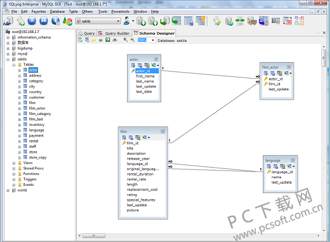Expand the world database node
Screen dimensions: 330x242
pyautogui.click(x=8, y=190)
